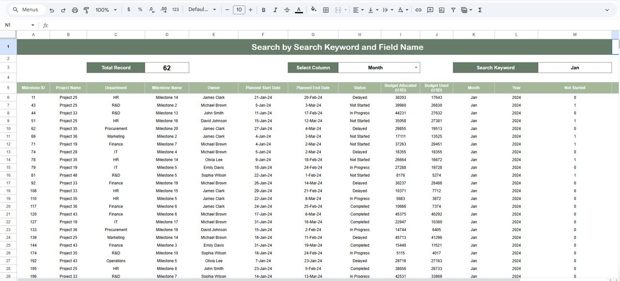Redo the last action
The width and height of the screenshot is (620, 281).
pyautogui.click(x=63, y=9)
